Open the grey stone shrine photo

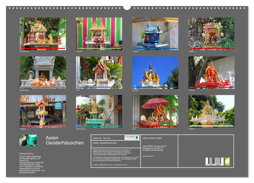point(43,72)
